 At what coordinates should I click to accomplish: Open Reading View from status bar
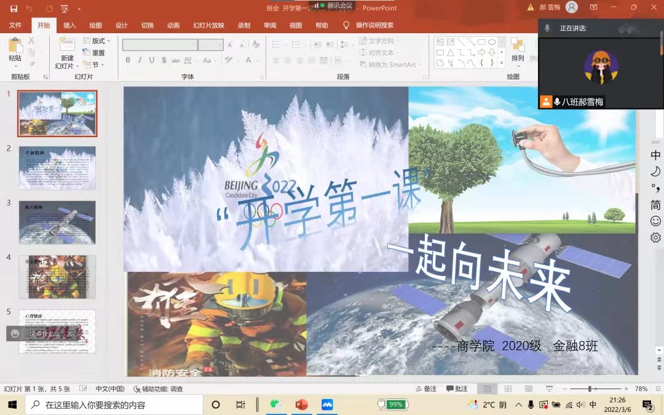528,389
